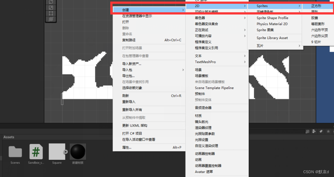Expand the Square sprite asset arrow

click(x=66, y=152)
